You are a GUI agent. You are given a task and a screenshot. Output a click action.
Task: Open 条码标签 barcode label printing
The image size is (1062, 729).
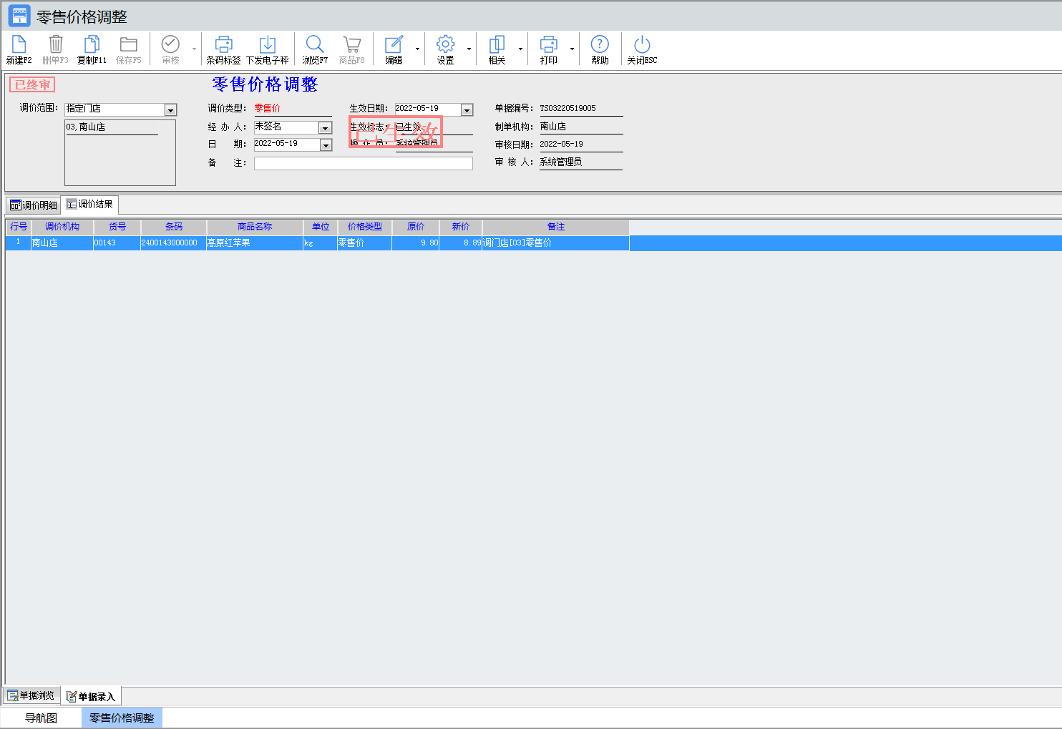click(223, 45)
